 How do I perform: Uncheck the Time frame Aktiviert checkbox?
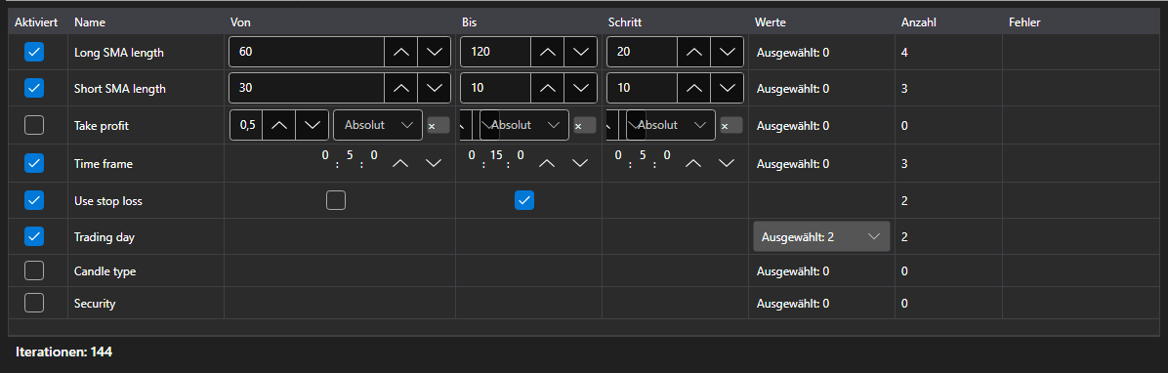34,162
